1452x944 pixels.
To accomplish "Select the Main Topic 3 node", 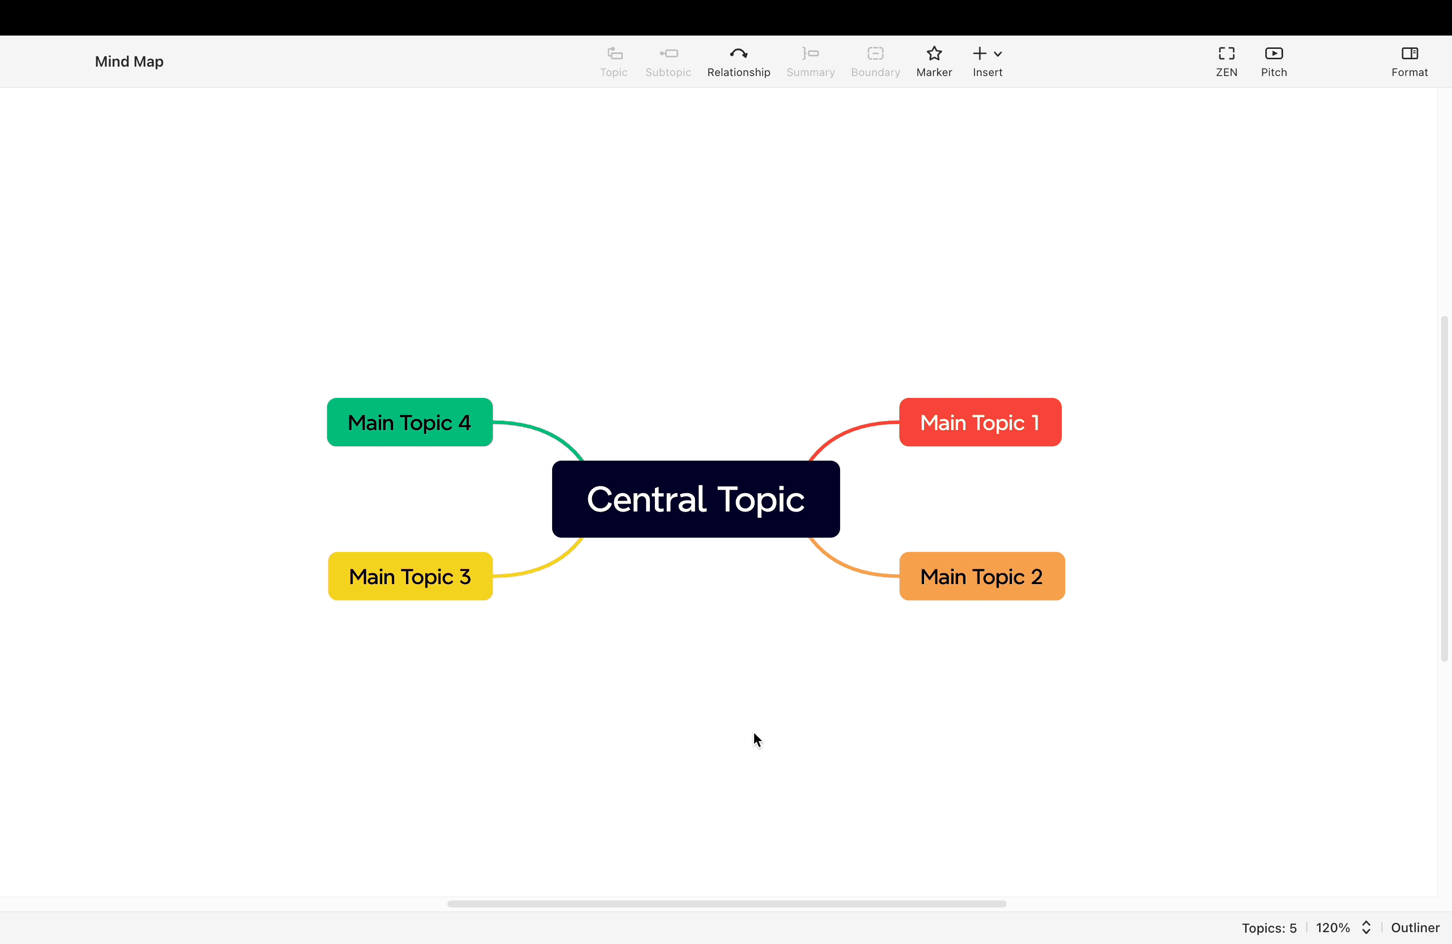I will (410, 576).
